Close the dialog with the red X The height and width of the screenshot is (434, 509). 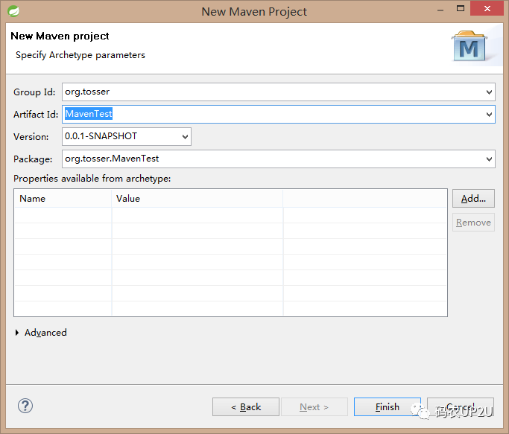point(487,8)
